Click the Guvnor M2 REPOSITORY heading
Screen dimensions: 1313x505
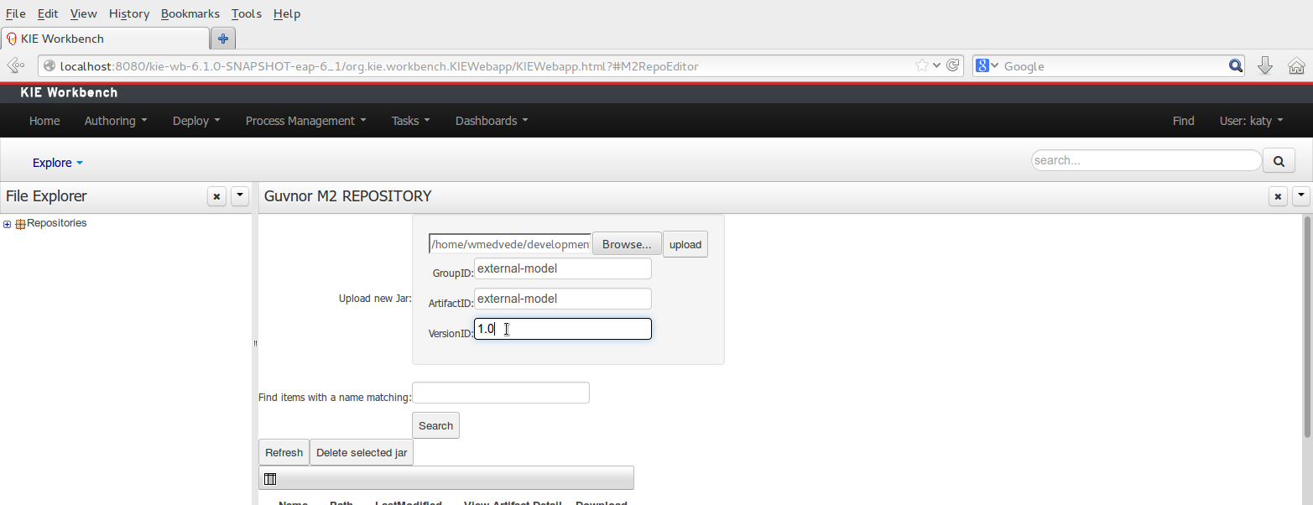(347, 196)
